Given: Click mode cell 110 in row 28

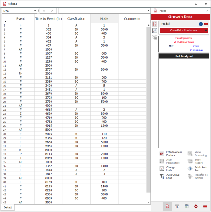Looking at the screenshot, I should pyautogui.click(x=104, y=134).
